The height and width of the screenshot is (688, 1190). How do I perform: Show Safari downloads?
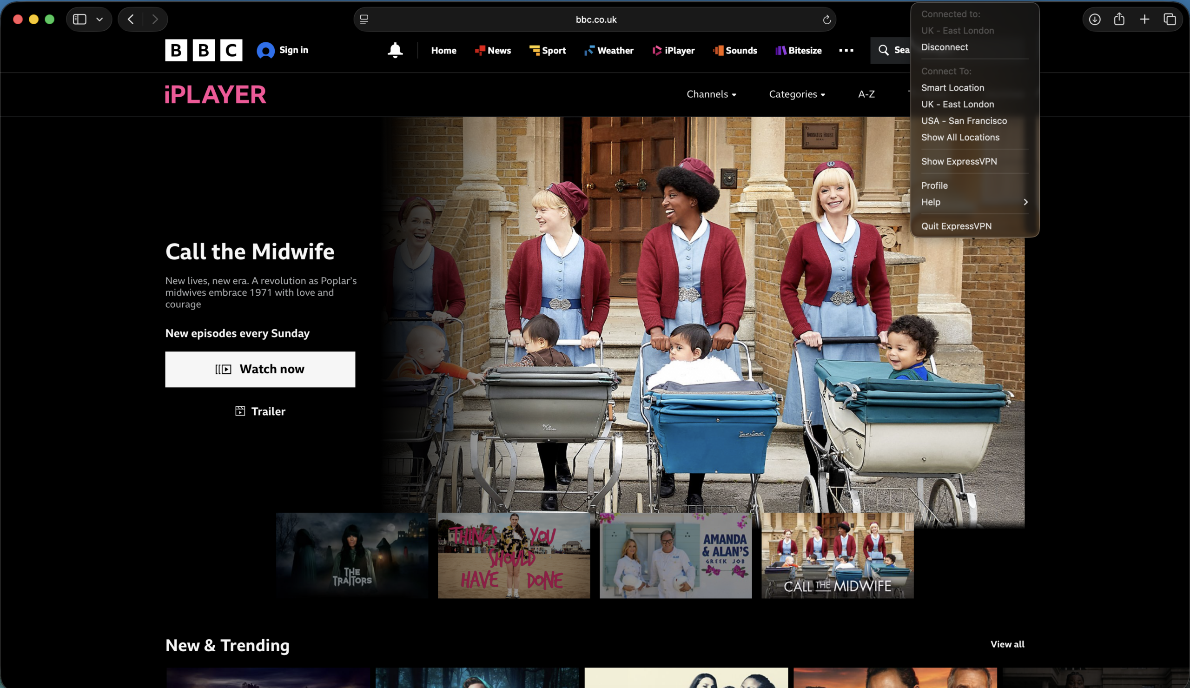(x=1095, y=20)
